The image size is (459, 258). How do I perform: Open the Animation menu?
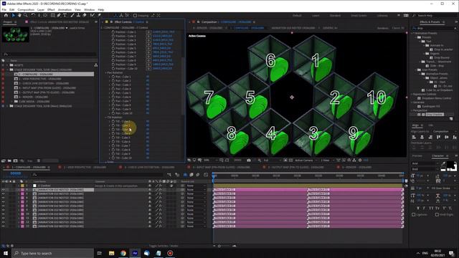[65, 9]
